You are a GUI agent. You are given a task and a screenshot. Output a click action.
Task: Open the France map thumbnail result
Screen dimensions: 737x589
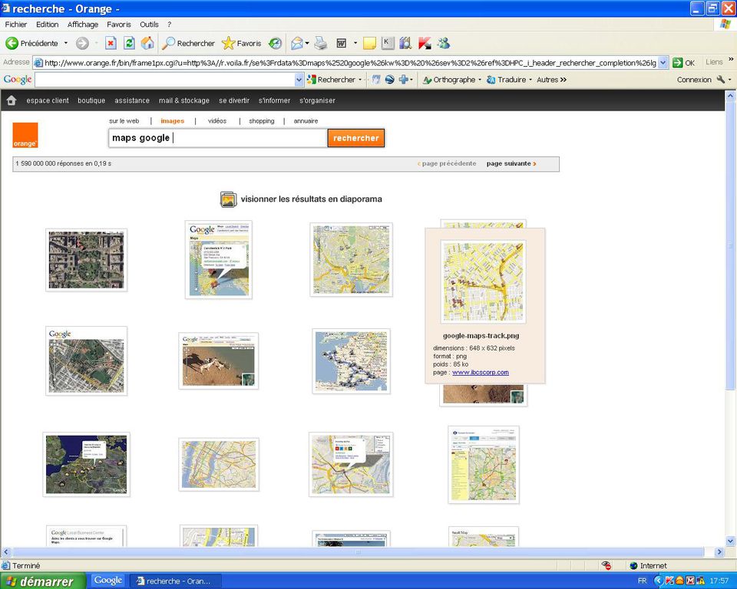(x=351, y=361)
